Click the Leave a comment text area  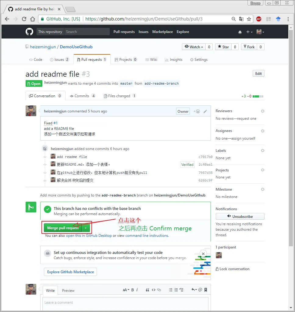click(x=125, y=304)
